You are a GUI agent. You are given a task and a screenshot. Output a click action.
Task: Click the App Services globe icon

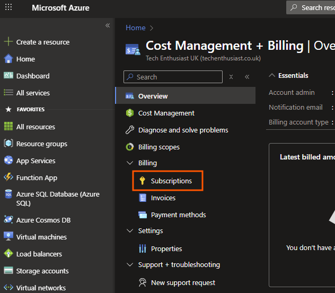[8, 160]
